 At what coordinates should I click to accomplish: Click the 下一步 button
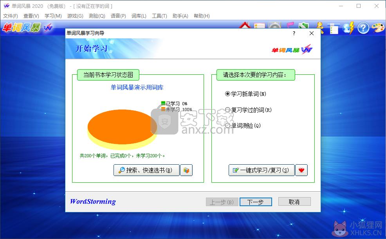(x=256, y=202)
